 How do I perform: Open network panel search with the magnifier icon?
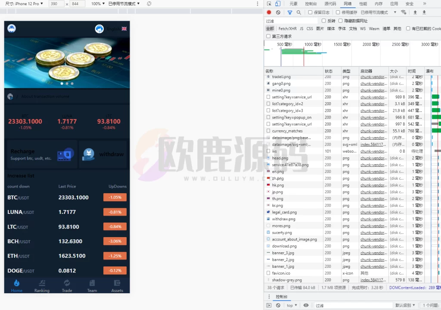point(299,11)
